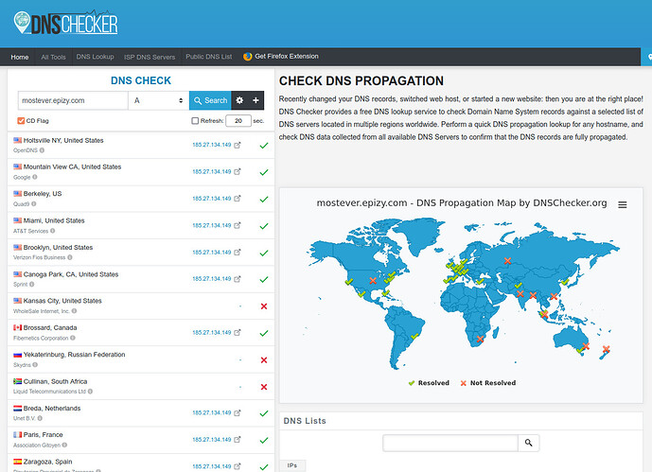
Task: Click info icon next to Sprint
Action: 31,285
